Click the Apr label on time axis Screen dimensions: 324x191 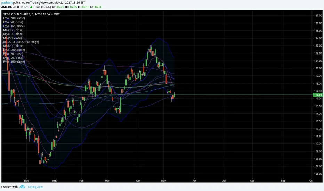pos(138,181)
